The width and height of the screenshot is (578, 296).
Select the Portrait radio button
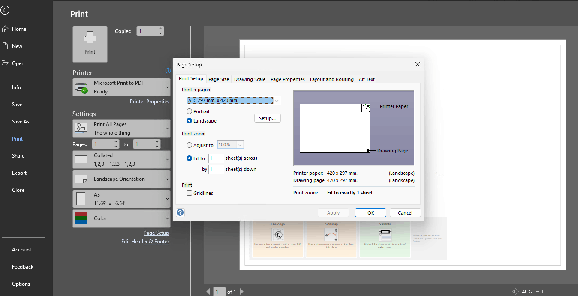[189, 111]
